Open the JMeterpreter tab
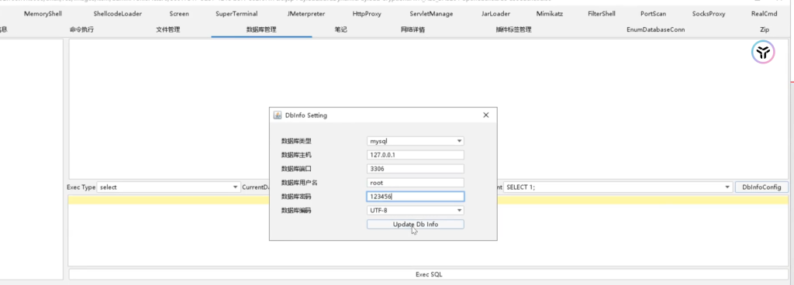 (x=306, y=14)
